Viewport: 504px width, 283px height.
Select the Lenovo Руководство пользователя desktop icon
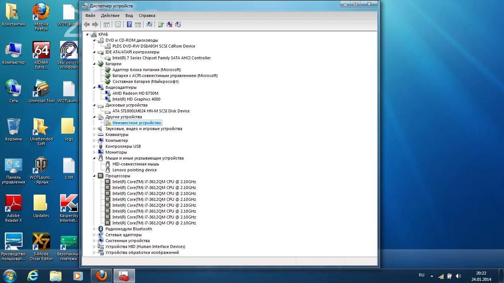pyautogui.click(x=14, y=247)
